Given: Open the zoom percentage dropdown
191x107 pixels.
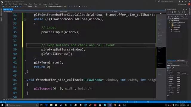Looking at the screenshot, I should click(6, 99).
